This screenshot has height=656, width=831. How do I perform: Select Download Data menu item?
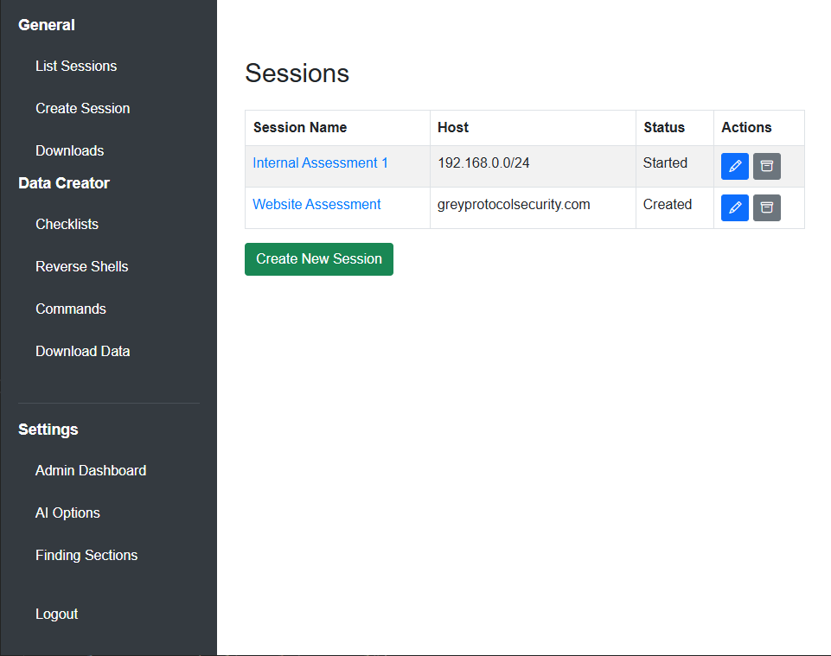82,351
